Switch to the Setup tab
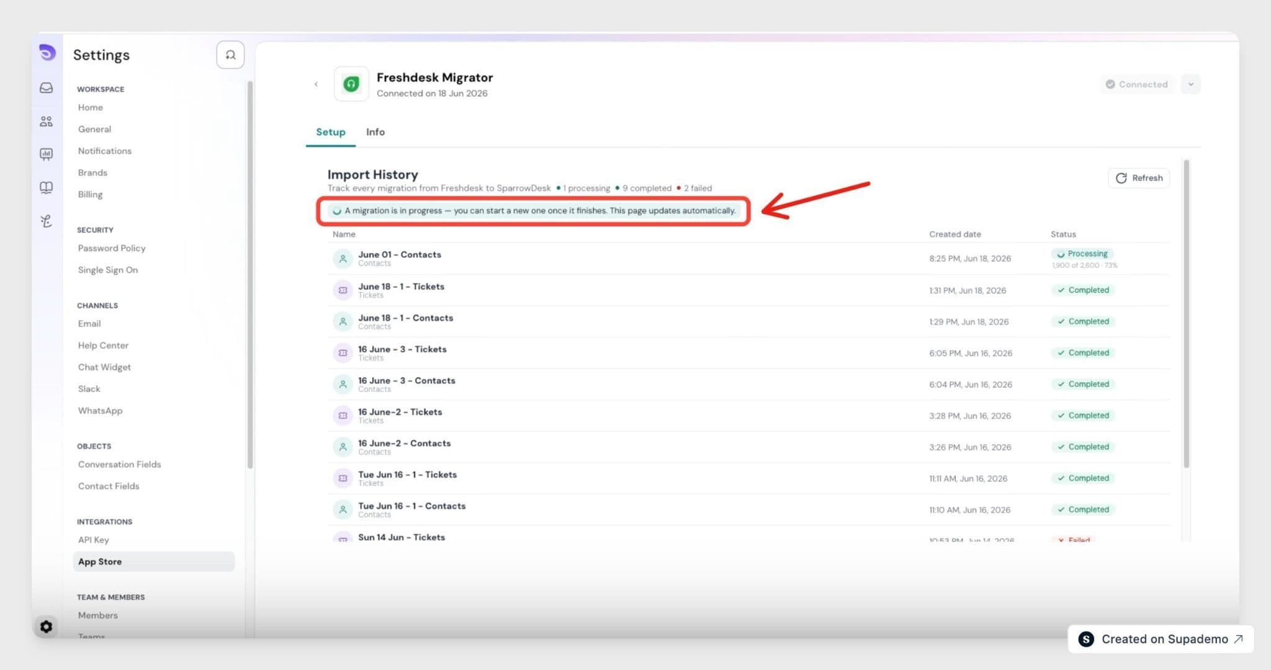This screenshot has height=670, width=1271. click(331, 132)
